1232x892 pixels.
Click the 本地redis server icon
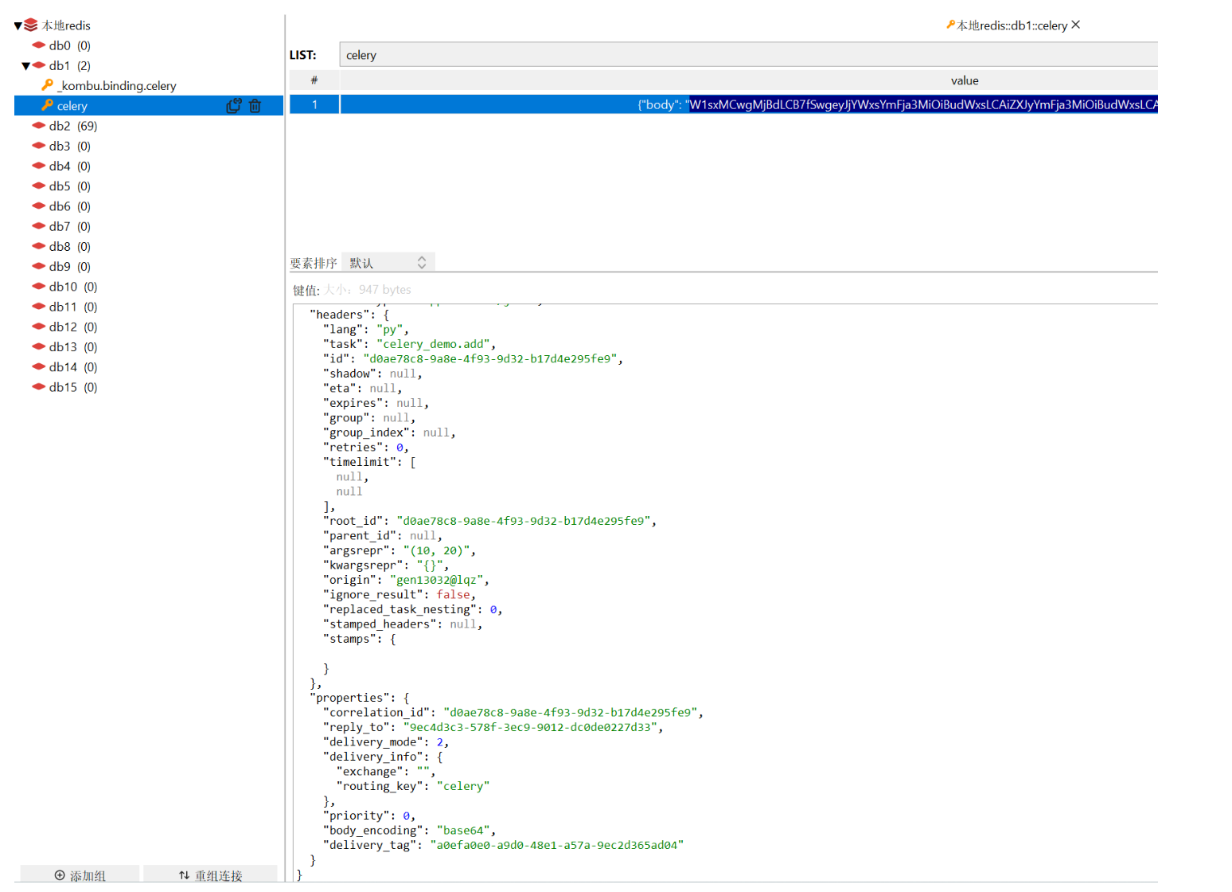(x=31, y=25)
